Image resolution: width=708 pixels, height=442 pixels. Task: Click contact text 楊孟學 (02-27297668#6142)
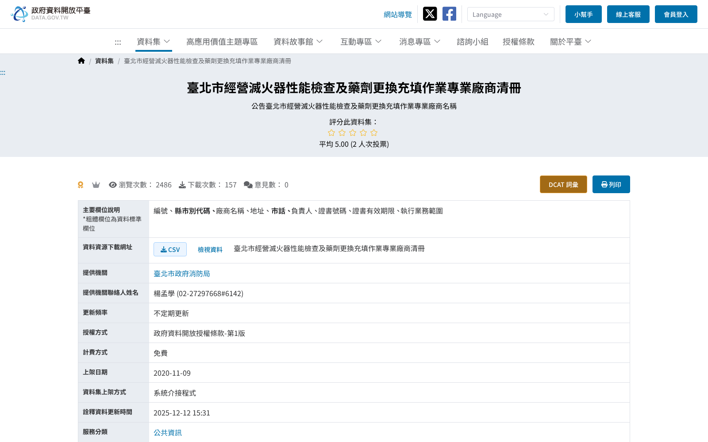(198, 293)
